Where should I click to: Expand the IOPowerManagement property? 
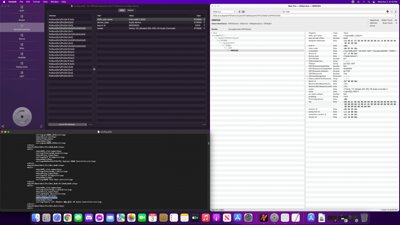(x=307, y=76)
